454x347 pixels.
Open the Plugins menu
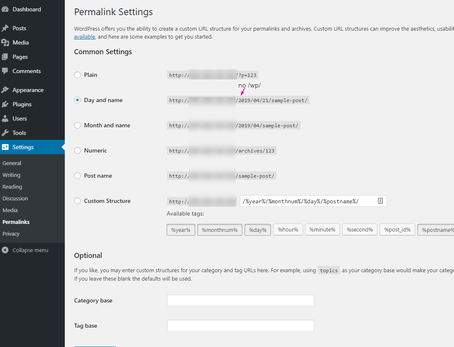pyautogui.click(x=22, y=104)
